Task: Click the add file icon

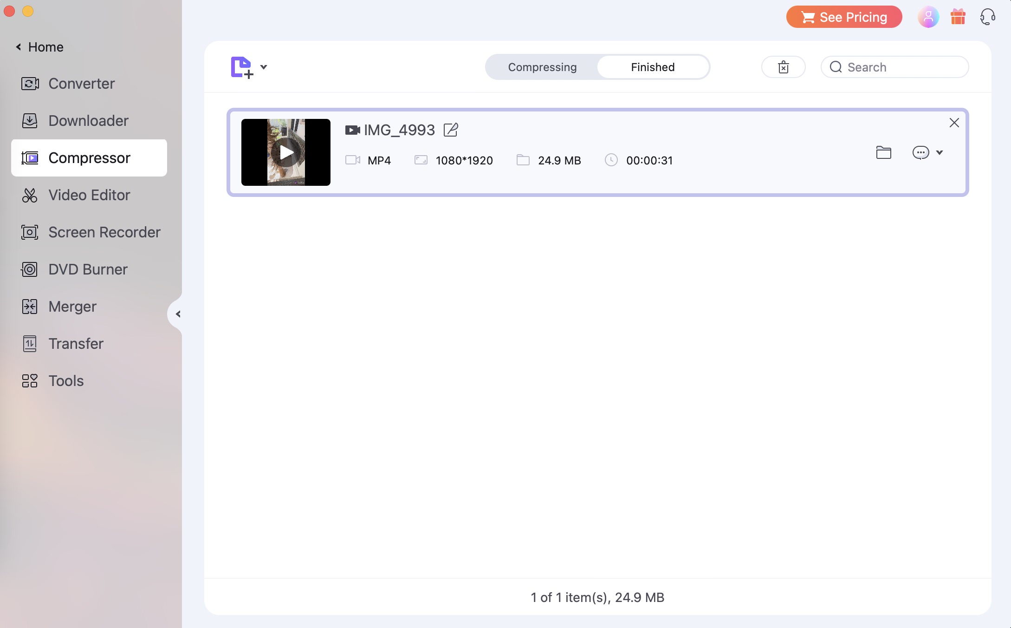Action: [242, 67]
